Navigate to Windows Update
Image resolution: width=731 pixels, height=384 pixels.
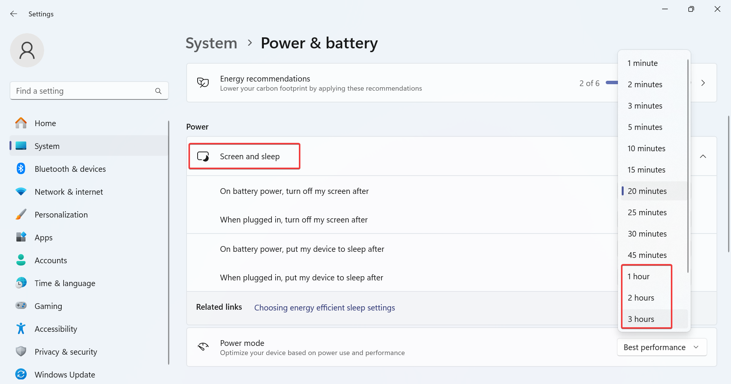pyautogui.click(x=89, y=374)
